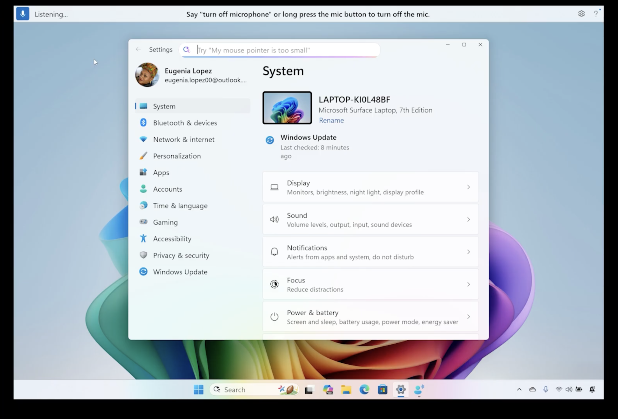
Task: Expand the Focus chevron
Action: point(468,284)
